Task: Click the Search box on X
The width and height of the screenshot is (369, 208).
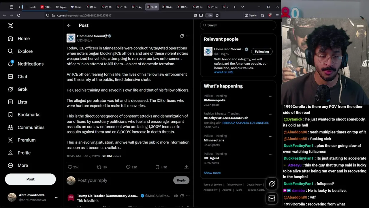Action: pyautogui.click(x=238, y=25)
